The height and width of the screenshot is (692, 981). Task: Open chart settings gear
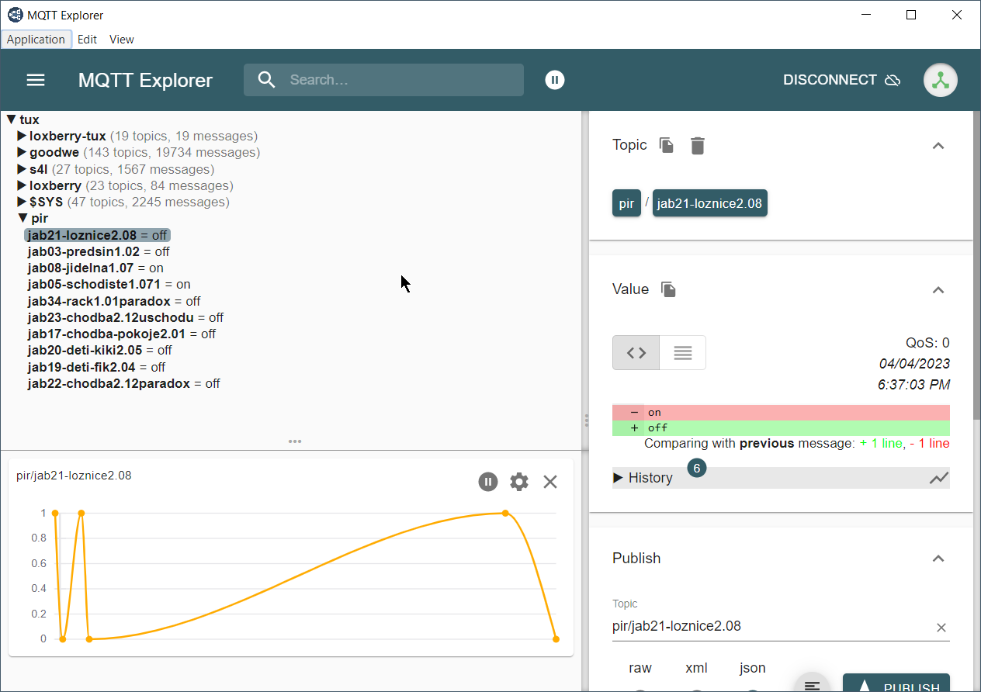coord(519,482)
